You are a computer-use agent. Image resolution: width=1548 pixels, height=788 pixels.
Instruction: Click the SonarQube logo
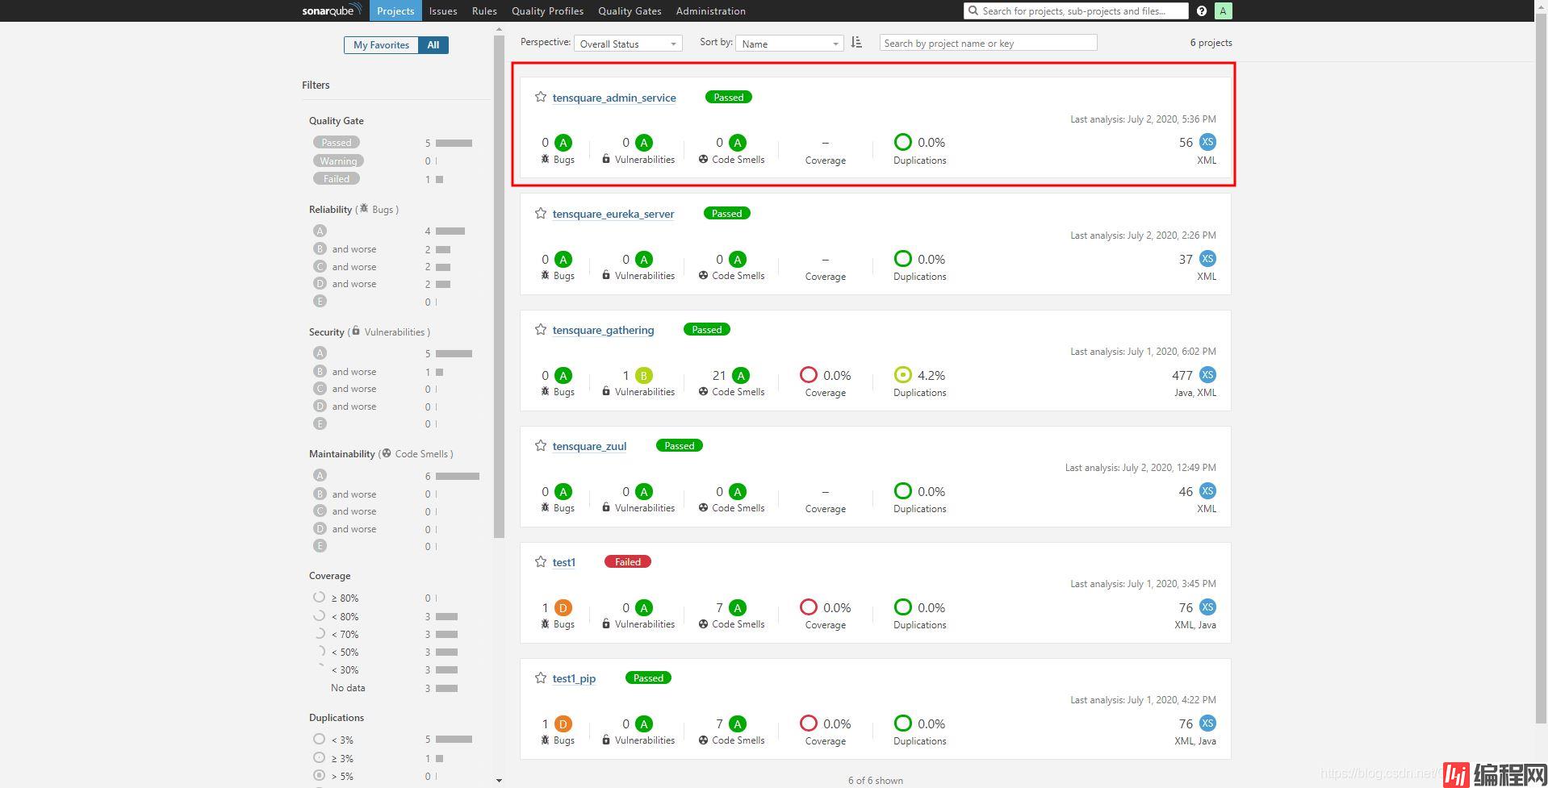[x=332, y=10]
